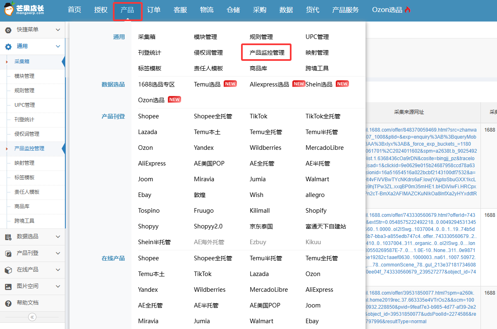Expand the 图片空间 sidebar section chevron
This screenshot has height=329, width=497.
58,286
